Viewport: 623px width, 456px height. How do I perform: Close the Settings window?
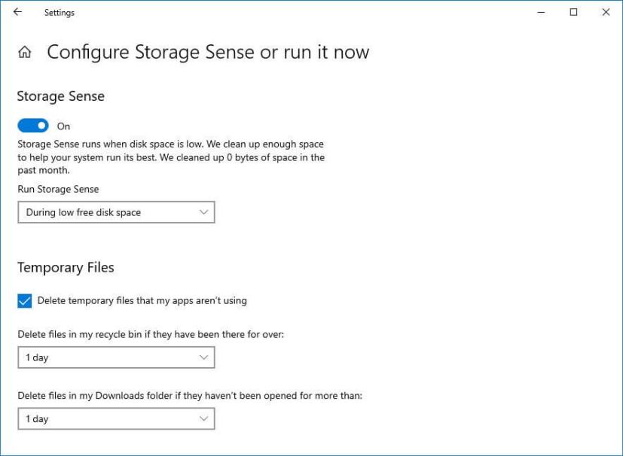tap(606, 12)
